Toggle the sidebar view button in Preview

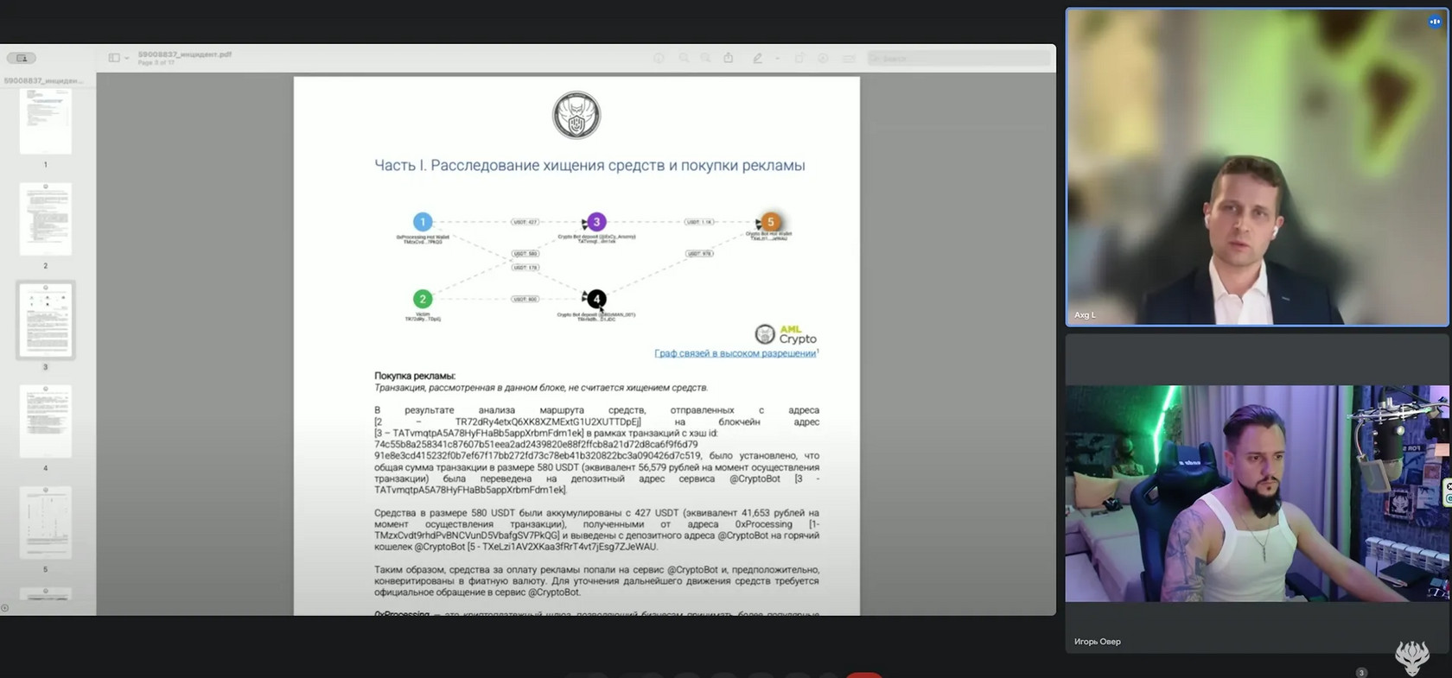pyautogui.click(x=113, y=58)
